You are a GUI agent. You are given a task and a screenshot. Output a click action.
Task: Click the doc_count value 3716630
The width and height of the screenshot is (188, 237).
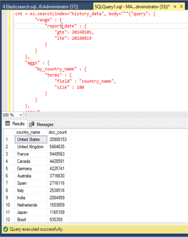coord(59,176)
